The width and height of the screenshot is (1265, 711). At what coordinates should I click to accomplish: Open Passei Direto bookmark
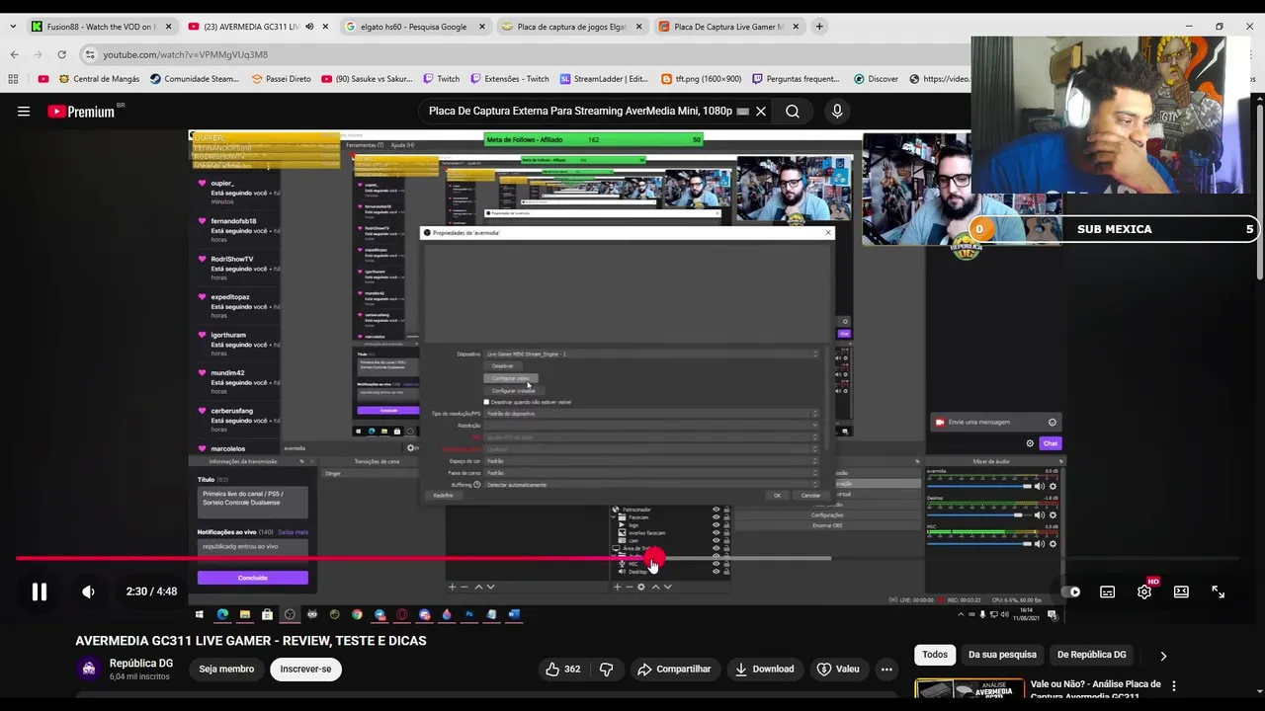click(281, 79)
